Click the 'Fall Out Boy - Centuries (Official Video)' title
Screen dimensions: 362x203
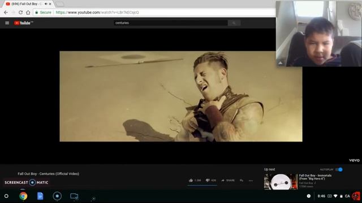[x=48, y=174]
